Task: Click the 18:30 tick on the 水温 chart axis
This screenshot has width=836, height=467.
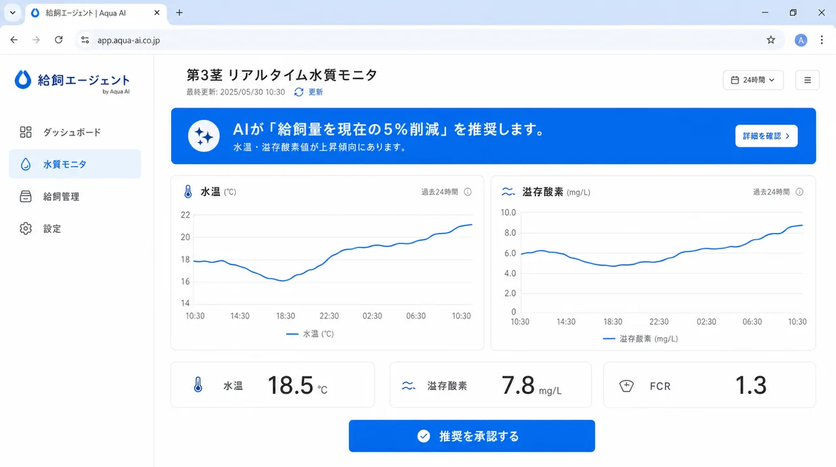Action: 285,316
